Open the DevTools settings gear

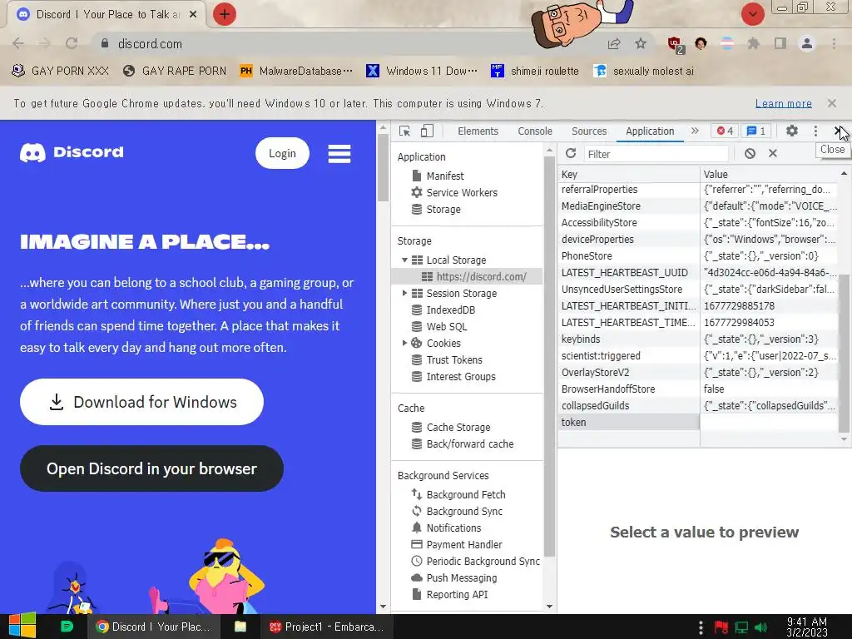click(x=792, y=131)
